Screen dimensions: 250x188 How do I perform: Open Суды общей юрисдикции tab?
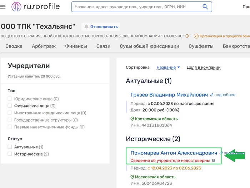pos(149,46)
